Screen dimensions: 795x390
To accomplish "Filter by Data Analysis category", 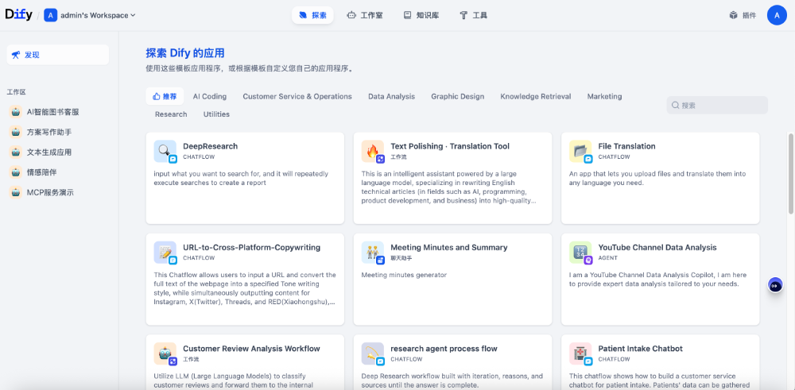I will 391,96.
